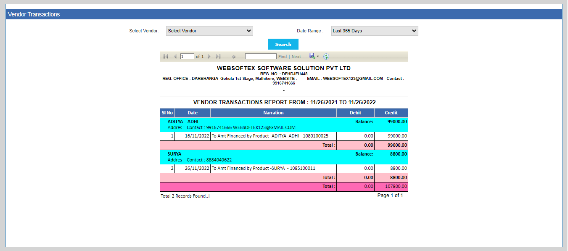Click the Search button
The width and height of the screenshot is (568, 251).
283,44
